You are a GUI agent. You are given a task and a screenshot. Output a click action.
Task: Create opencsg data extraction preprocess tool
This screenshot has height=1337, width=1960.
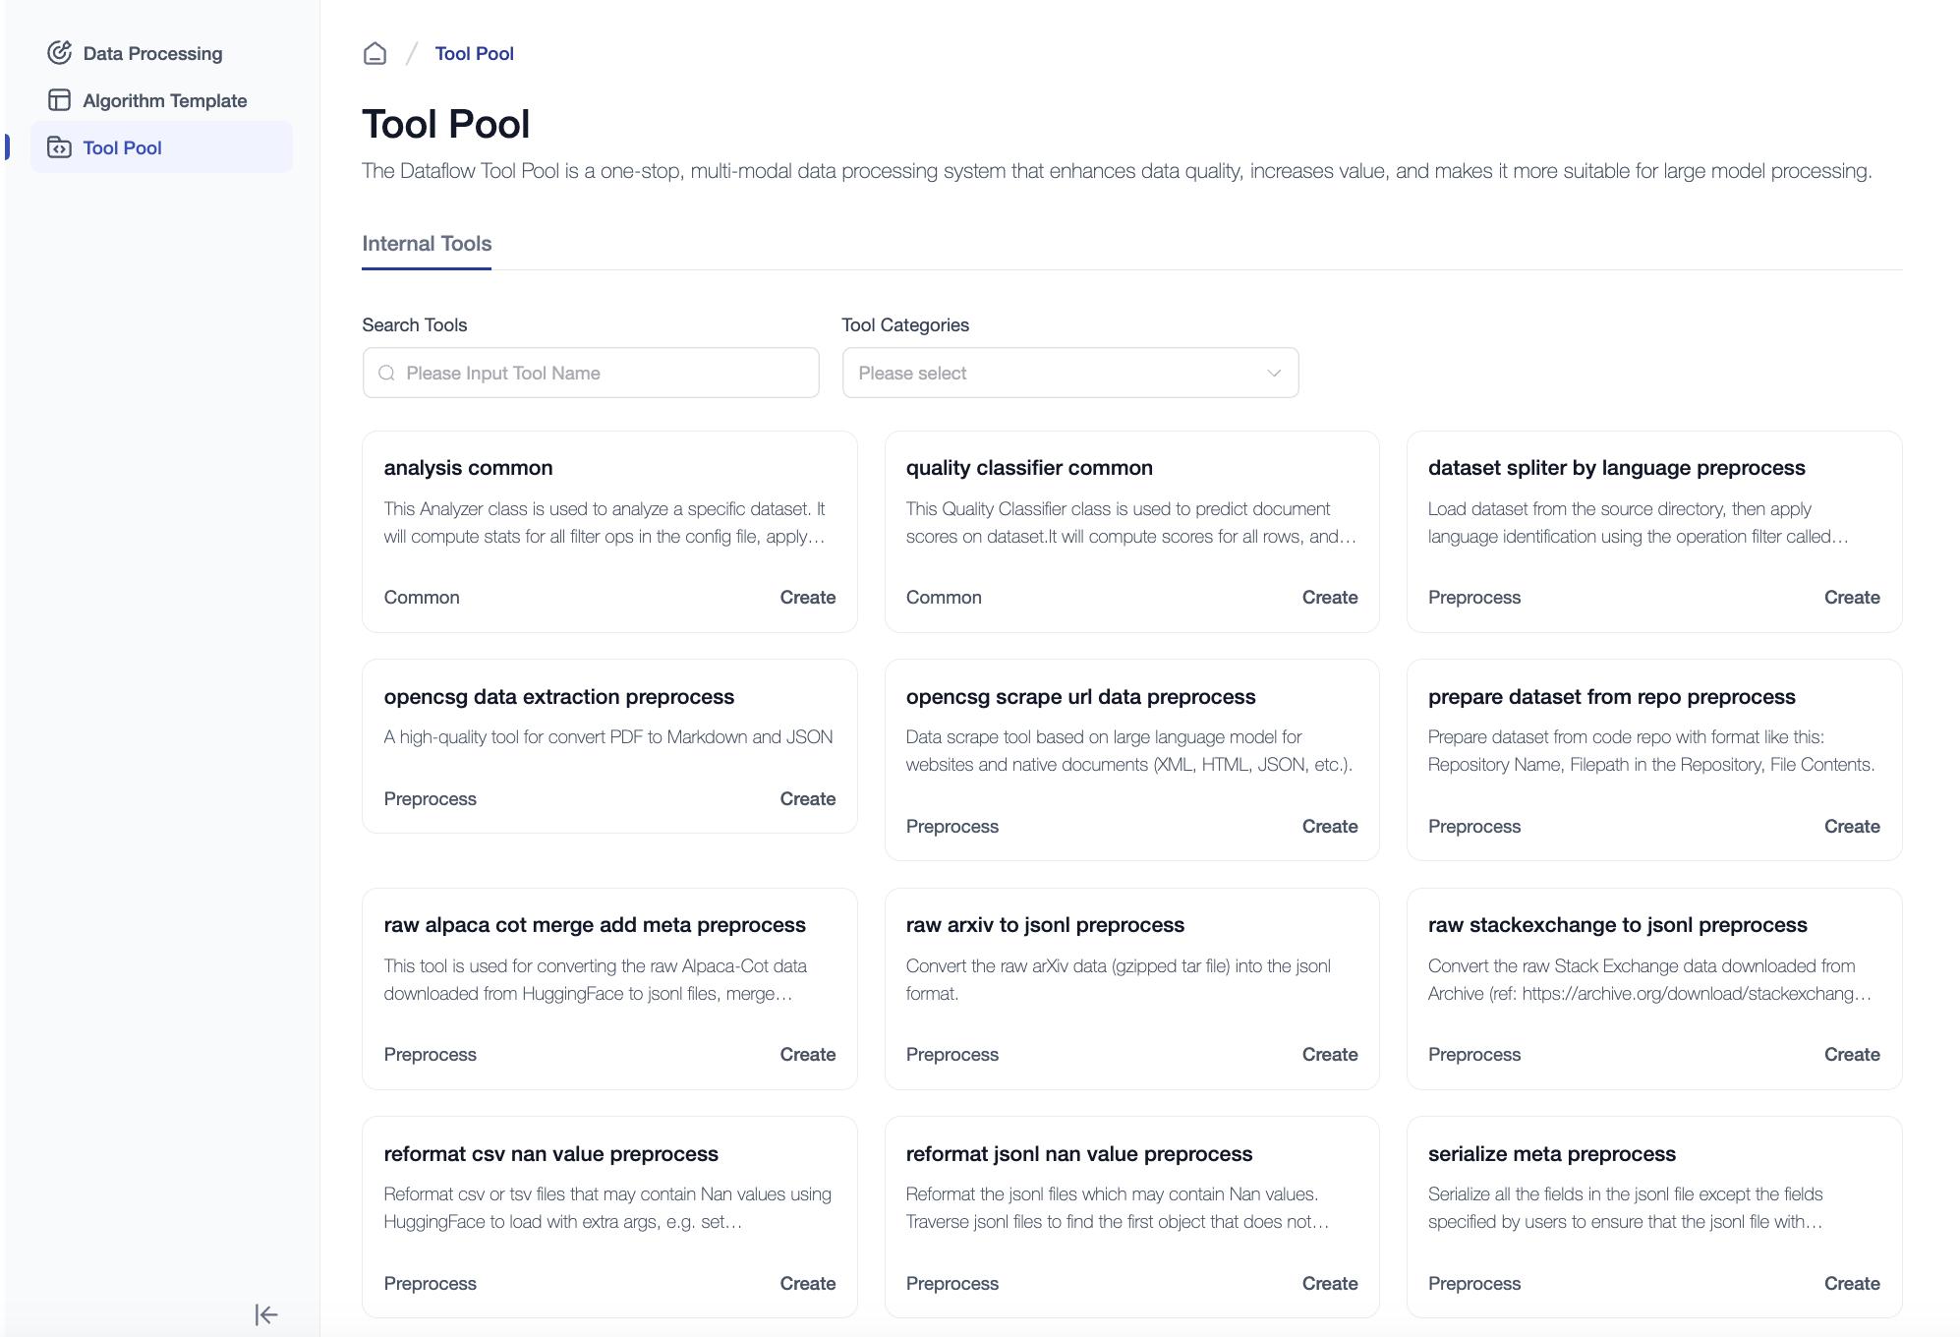pyautogui.click(x=807, y=799)
